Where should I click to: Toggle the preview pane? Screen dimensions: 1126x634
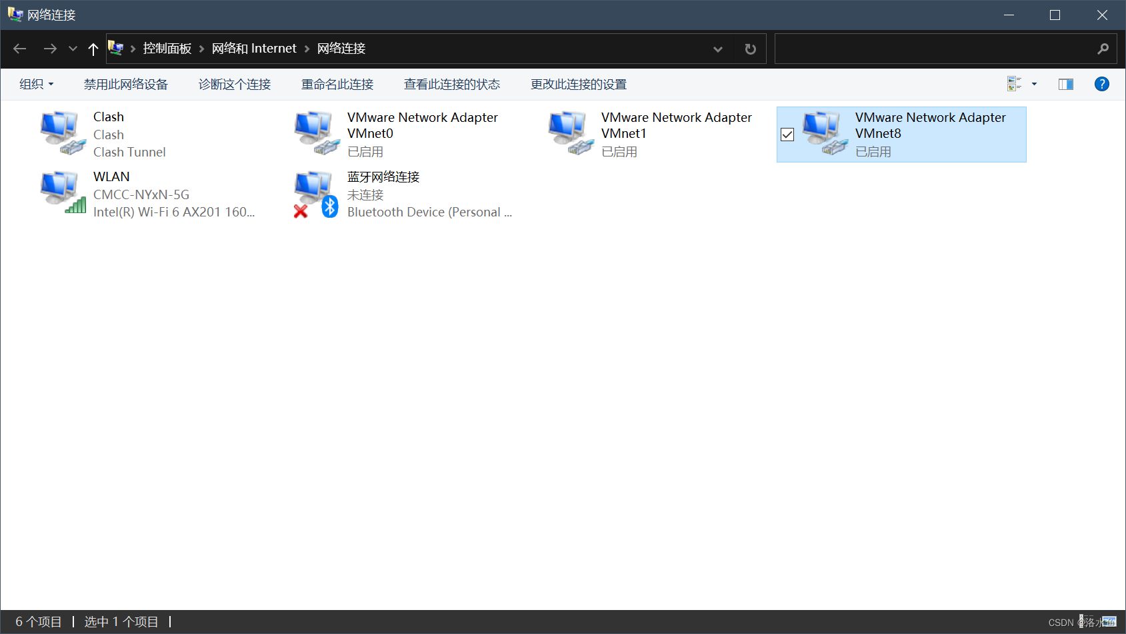click(1066, 84)
